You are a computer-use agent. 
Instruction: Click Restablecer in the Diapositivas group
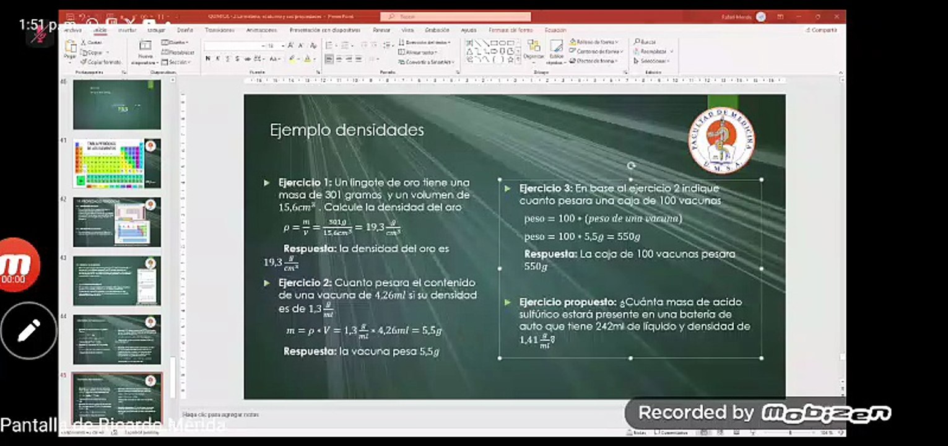tap(178, 52)
